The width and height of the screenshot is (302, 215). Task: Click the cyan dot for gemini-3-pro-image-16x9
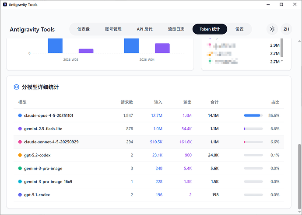coord(20,181)
